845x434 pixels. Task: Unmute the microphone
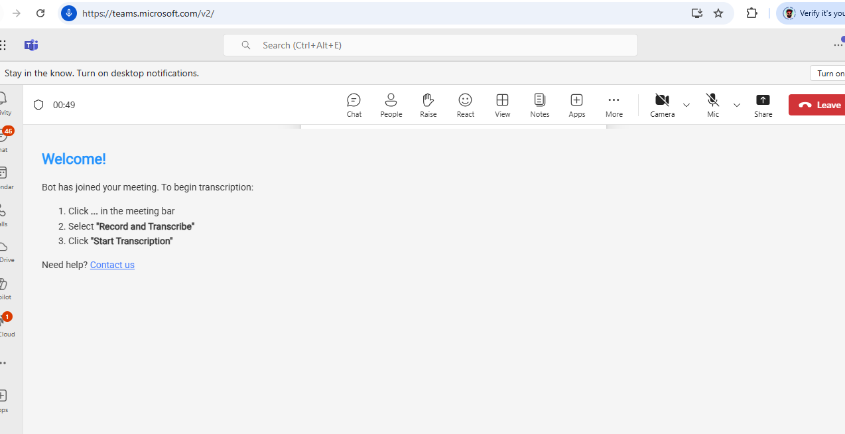pyautogui.click(x=712, y=104)
